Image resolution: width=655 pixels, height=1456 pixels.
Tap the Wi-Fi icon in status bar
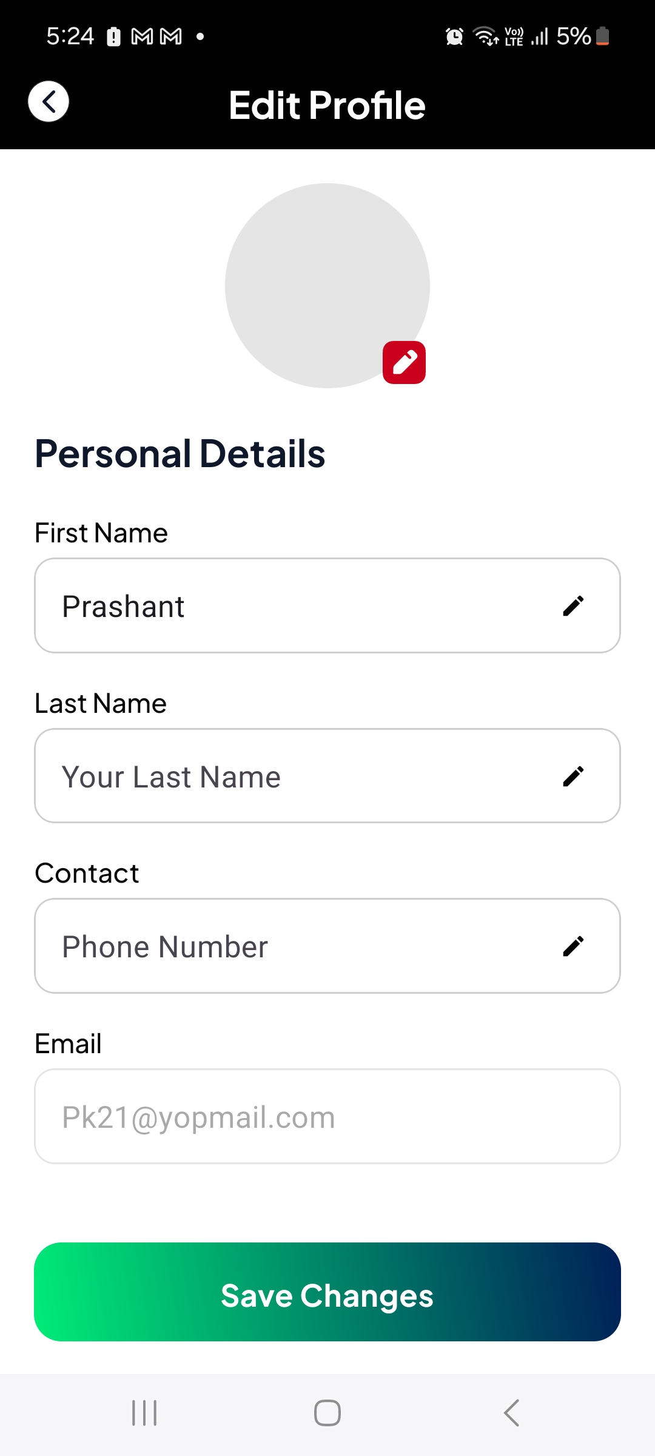click(x=486, y=36)
